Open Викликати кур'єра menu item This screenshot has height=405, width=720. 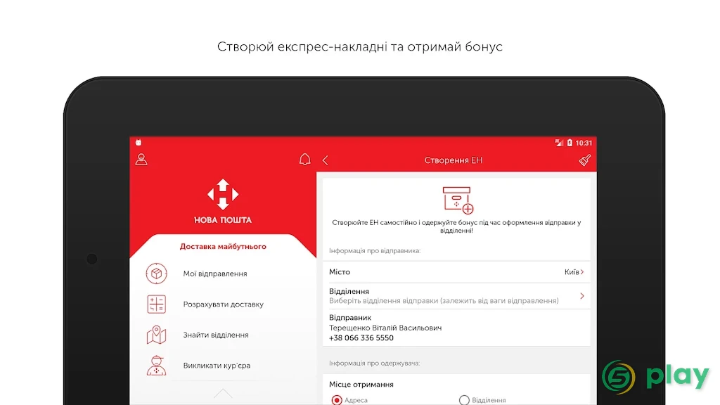tap(217, 366)
